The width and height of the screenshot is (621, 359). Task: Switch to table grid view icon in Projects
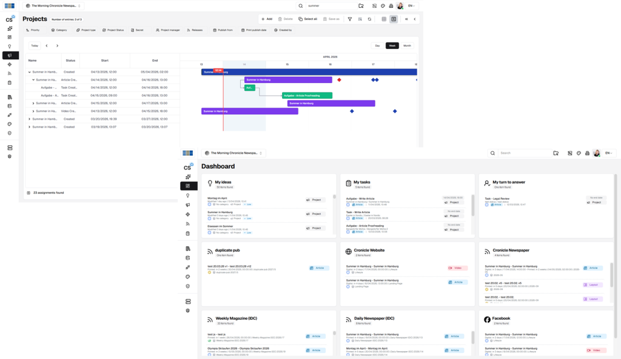(x=384, y=19)
